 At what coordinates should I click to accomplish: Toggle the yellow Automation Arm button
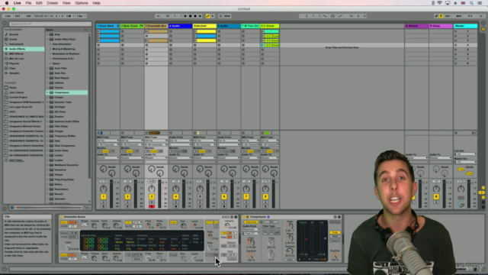click(x=207, y=16)
